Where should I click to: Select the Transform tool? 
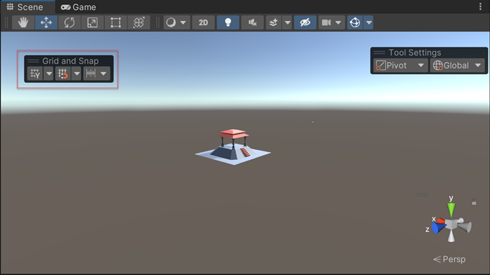pyautogui.click(x=139, y=22)
